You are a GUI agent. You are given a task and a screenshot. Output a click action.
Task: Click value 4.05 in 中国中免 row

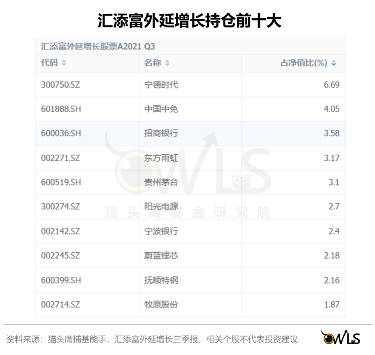click(x=332, y=109)
